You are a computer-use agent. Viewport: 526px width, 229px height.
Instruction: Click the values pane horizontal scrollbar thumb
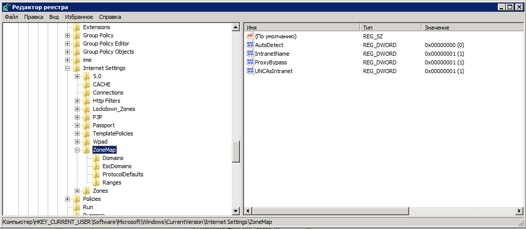click(331, 211)
